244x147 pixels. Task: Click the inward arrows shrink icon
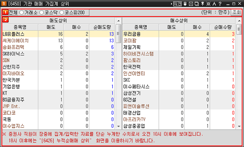coord(208,4)
